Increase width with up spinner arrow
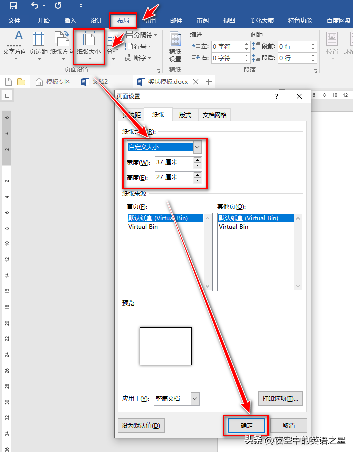This screenshot has height=452, width=353. coord(197,160)
